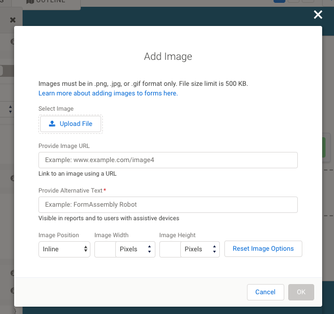This screenshot has width=334, height=314.
Task: Cancel the Add Image dialog
Action: click(x=266, y=292)
